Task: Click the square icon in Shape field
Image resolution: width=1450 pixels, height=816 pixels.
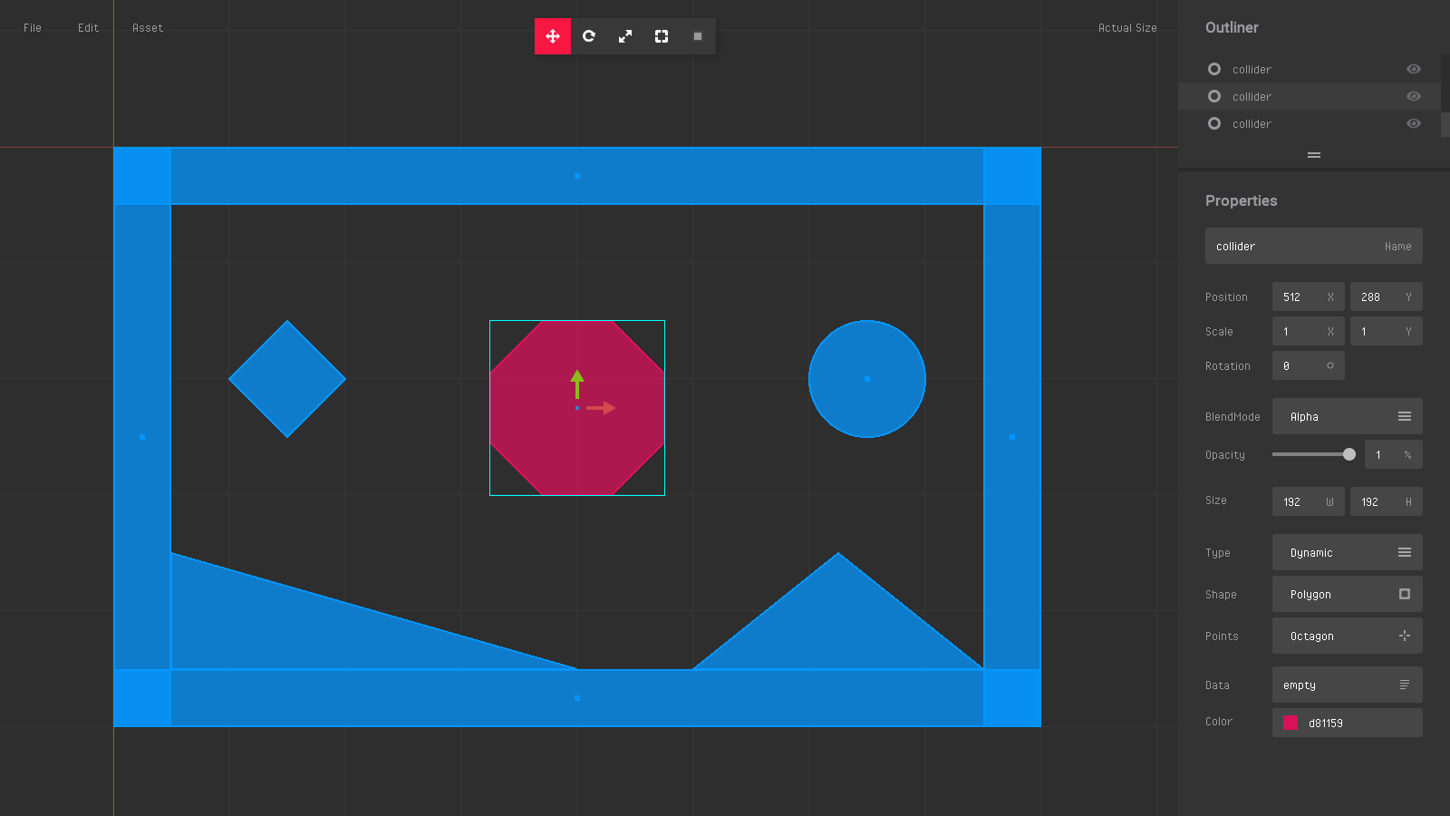Action: pos(1404,594)
